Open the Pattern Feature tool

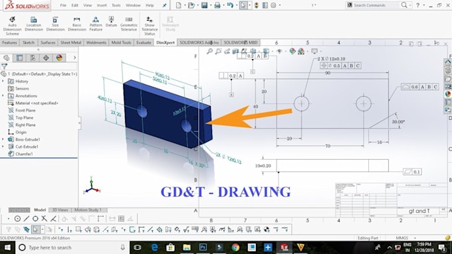point(96,24)
